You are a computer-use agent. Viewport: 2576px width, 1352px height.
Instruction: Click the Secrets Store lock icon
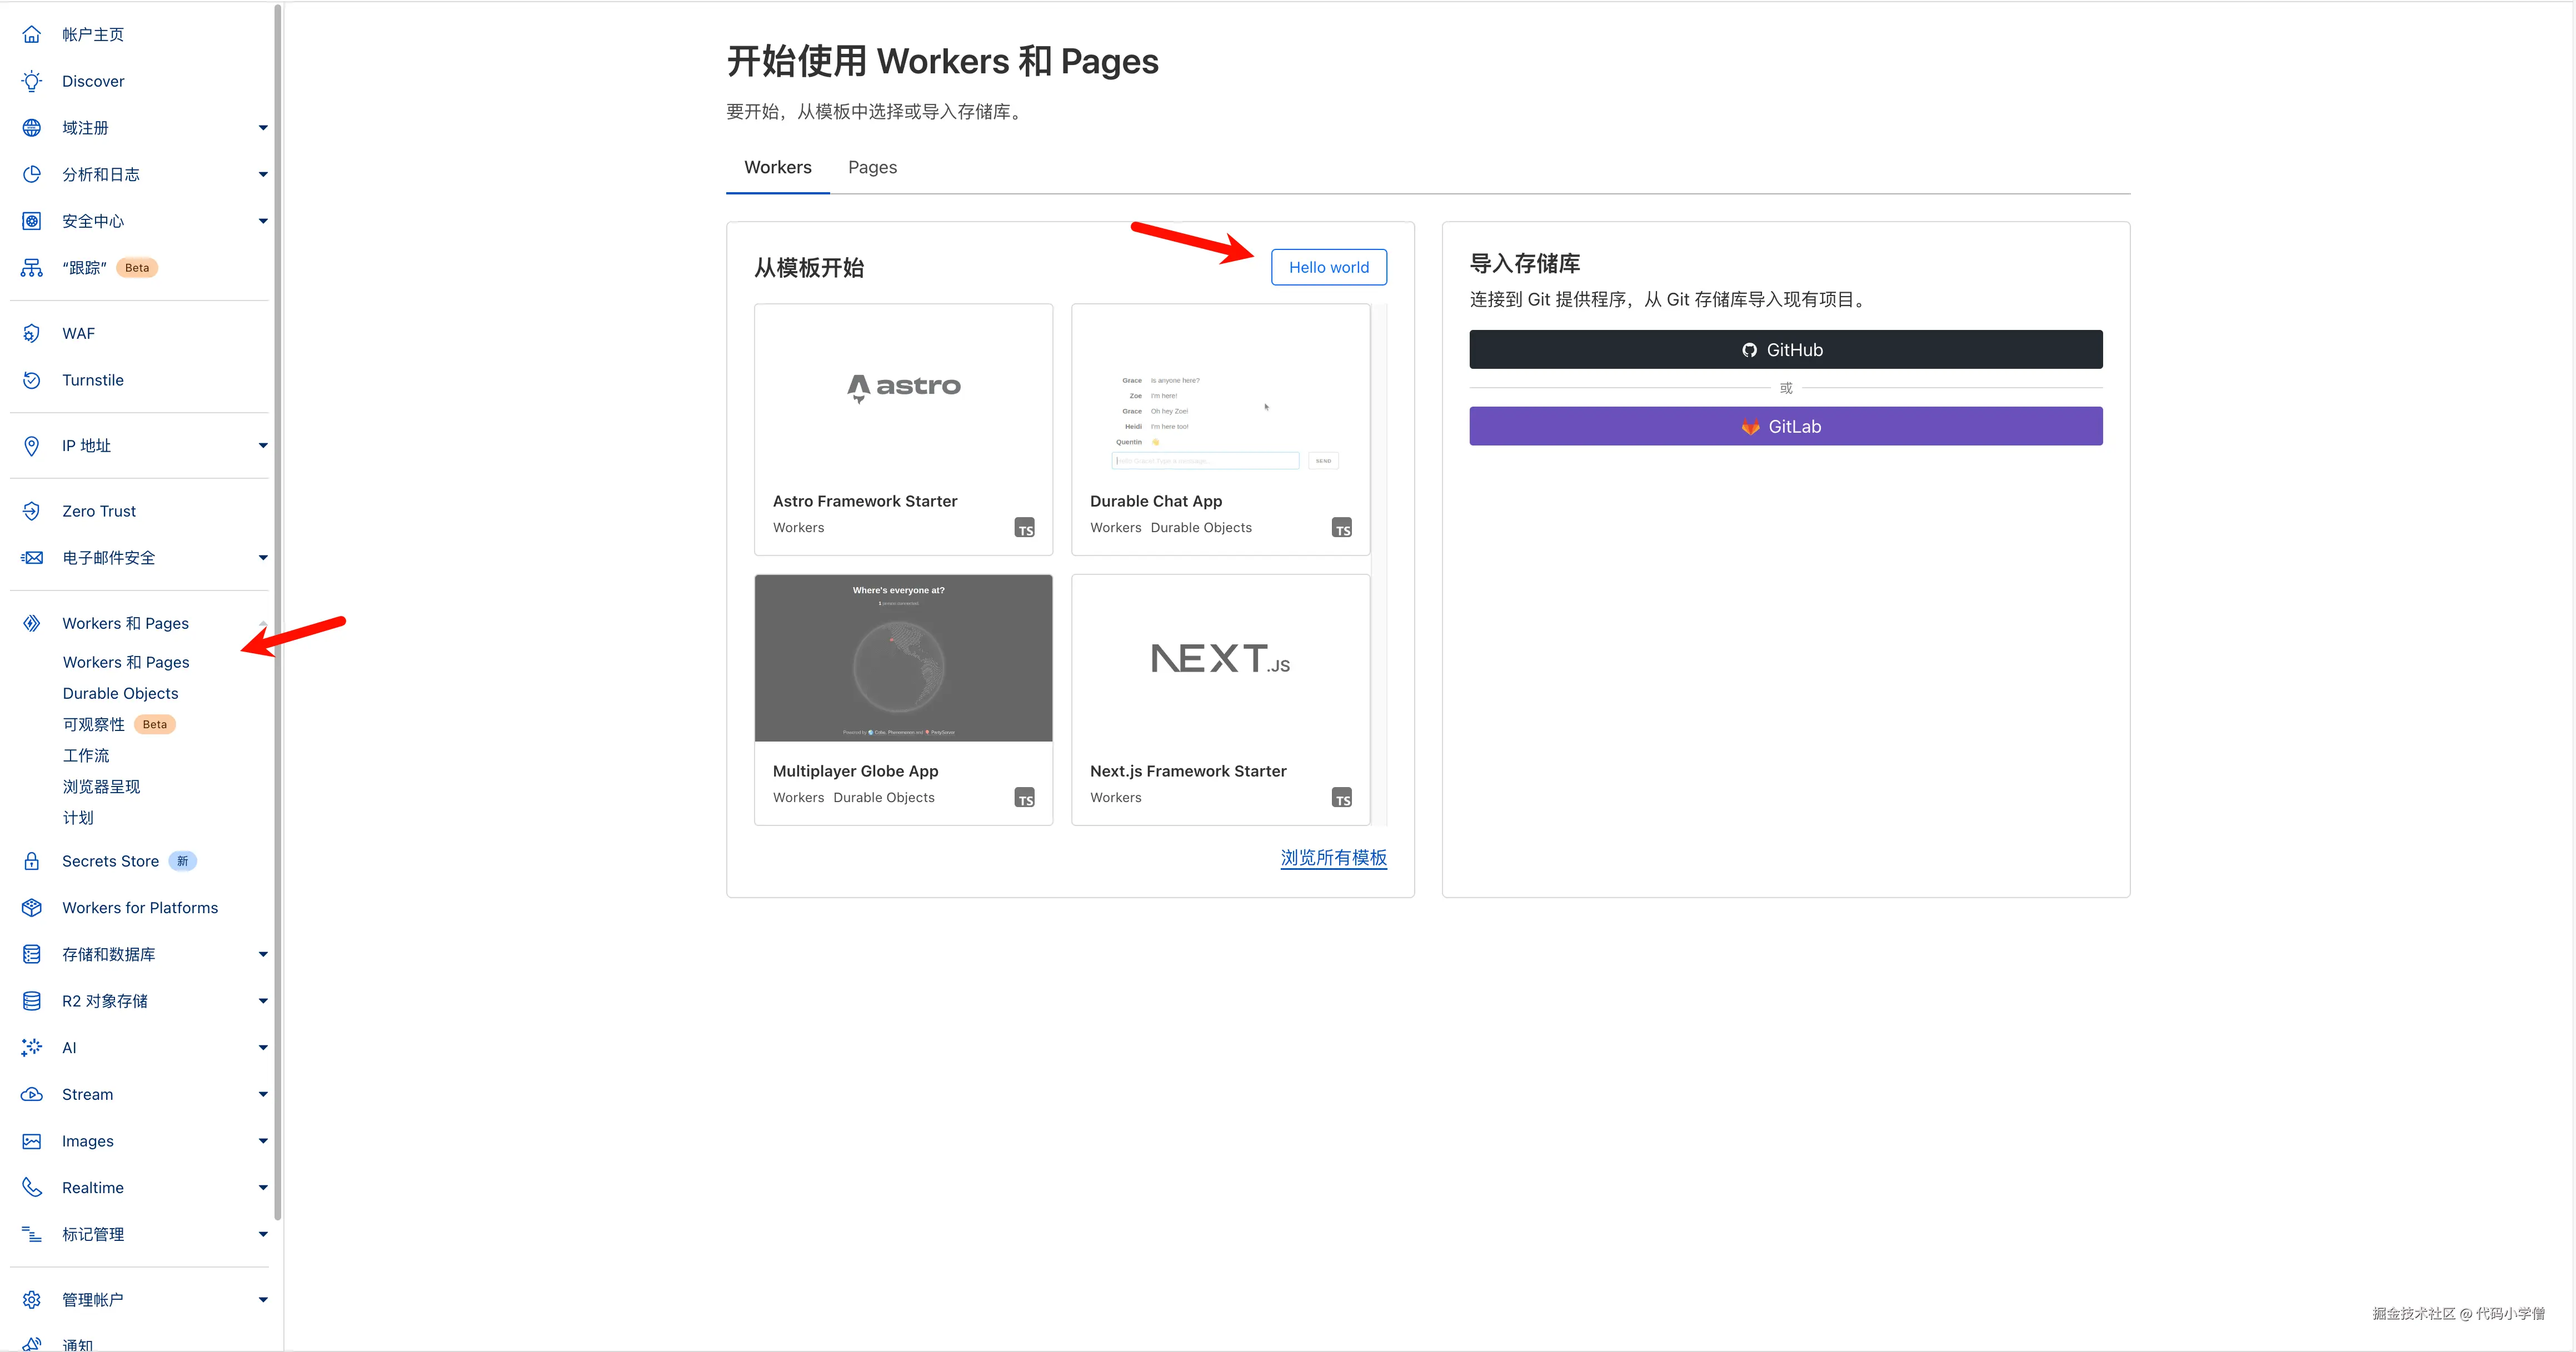point(32,861)
